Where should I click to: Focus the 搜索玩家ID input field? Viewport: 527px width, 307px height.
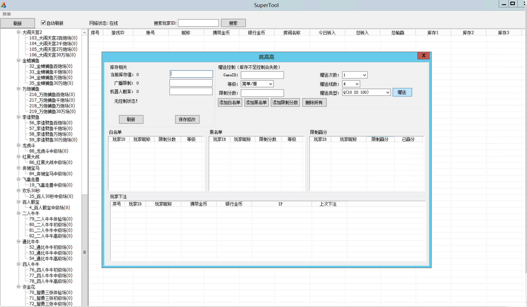pyautogui.click(x=198, y=23)
